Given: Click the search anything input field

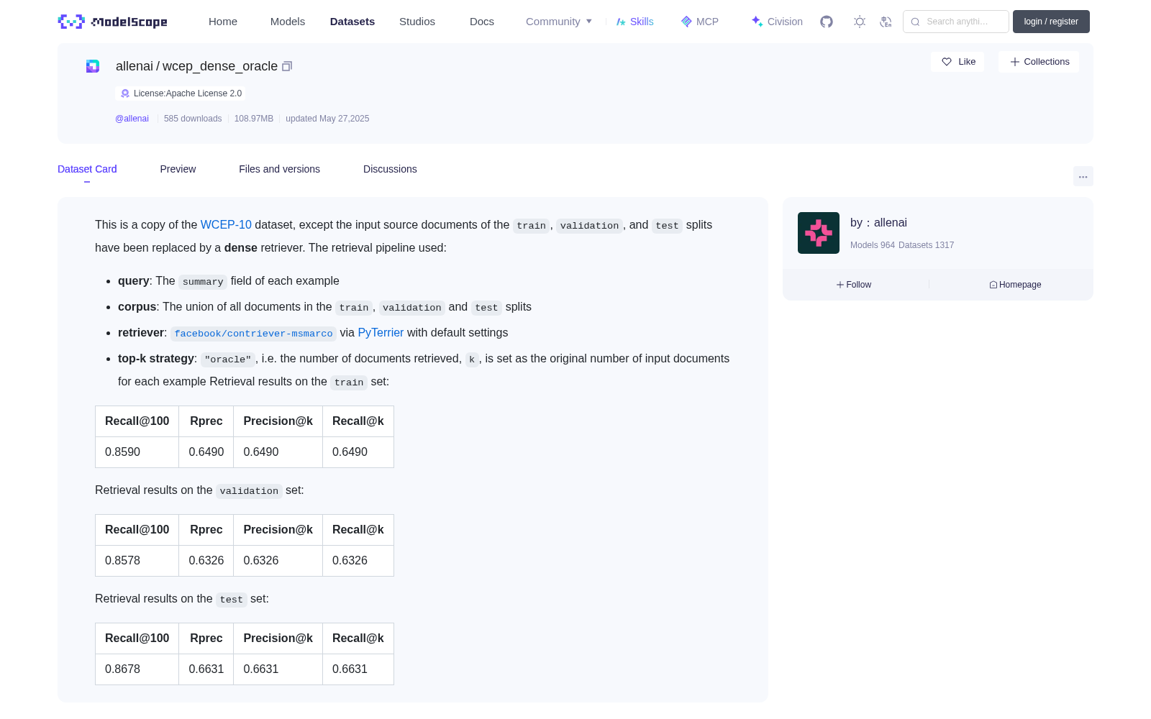Looking at the screenshot, I should pyautogui.click(x=956, y=22).
